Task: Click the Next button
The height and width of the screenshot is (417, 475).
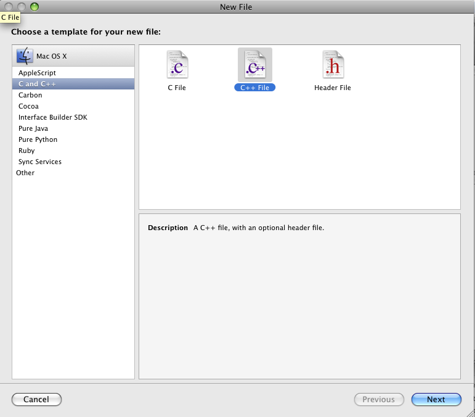Action: 436,399
